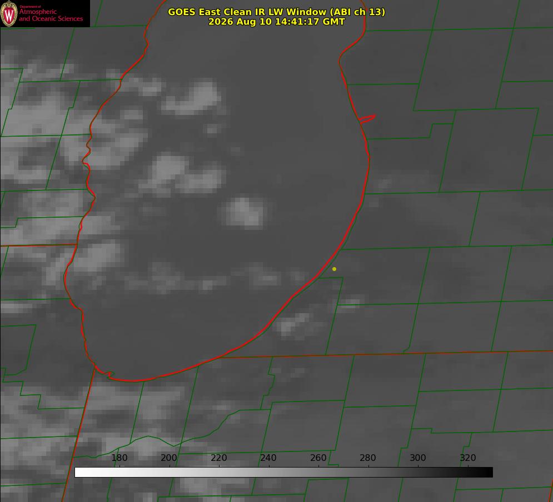Click the colorbar's mid-gray center
Viewport: 553px width, 502px height.
pos(283,473)
